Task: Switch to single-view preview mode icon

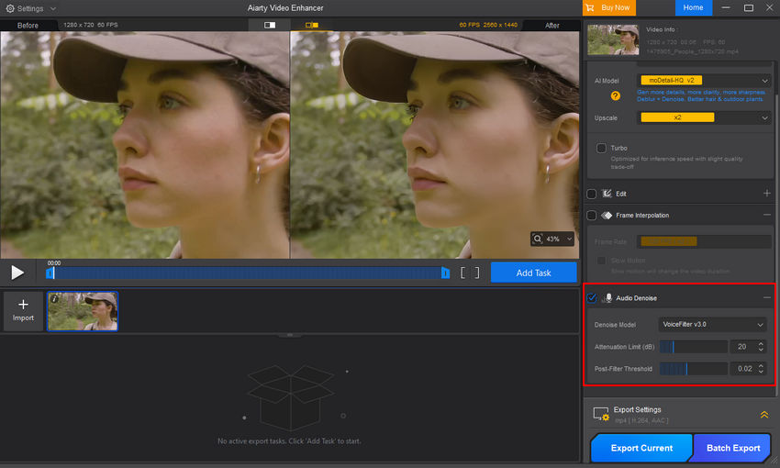Action: pos(270,25)
